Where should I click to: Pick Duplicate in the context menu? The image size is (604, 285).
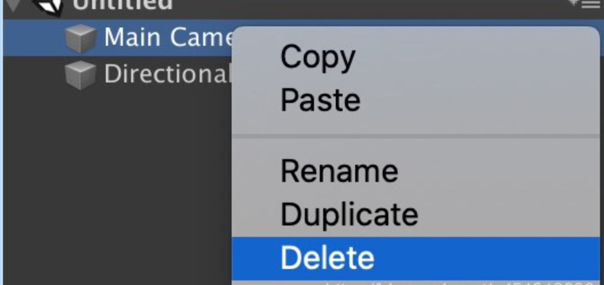pos(349,214)
